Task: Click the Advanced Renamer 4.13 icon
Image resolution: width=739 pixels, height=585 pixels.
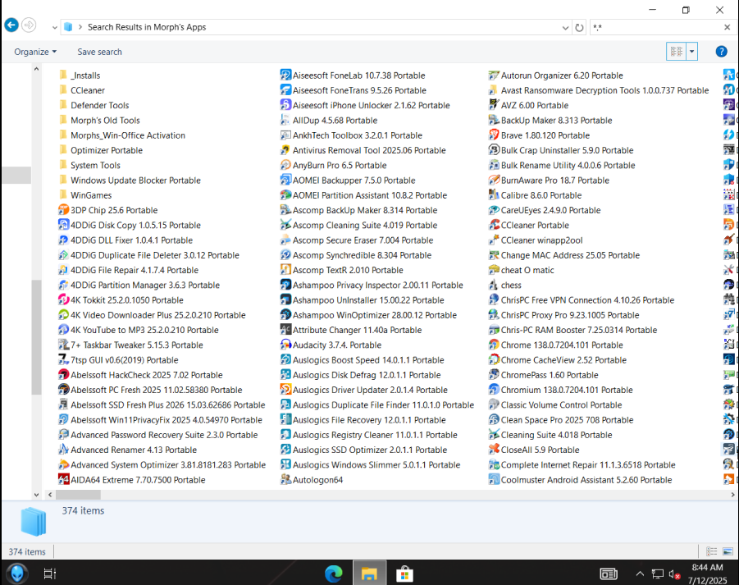Action: tap(63, 450)
